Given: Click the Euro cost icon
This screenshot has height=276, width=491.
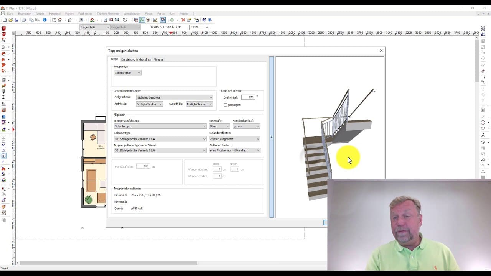Looking at the screenshot, I should point(204,20).
